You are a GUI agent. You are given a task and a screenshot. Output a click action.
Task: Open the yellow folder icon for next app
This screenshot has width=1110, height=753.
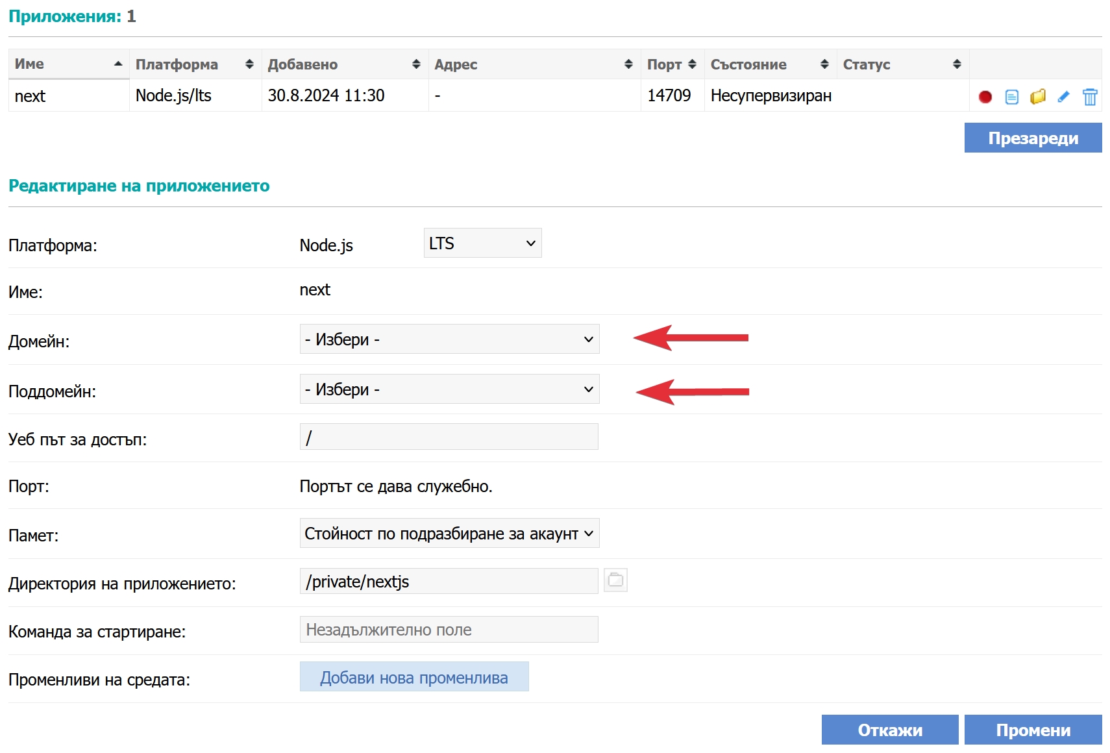coord(1037,97)
